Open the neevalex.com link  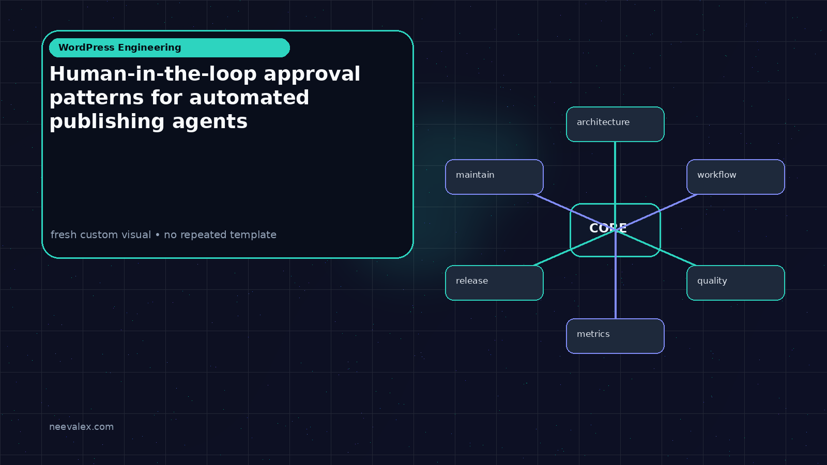click(x=81, y=427)
